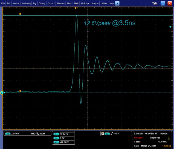The image size is (174, 149).
Task: Select cursor 'a' marker on the graticule
Action: [19, 14]
